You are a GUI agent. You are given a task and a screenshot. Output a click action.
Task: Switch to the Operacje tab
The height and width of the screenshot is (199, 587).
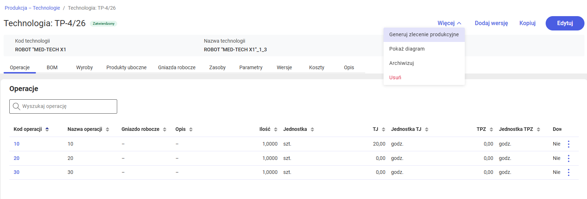[x=20, y=67]
